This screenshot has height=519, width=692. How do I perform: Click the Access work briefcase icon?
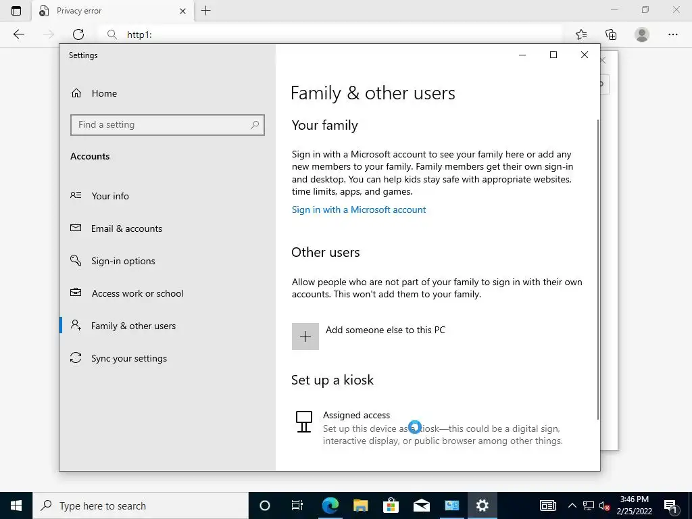pos(76,293)
